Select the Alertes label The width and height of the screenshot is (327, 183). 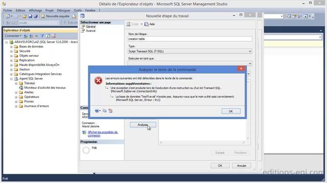(x=29, y=92)
